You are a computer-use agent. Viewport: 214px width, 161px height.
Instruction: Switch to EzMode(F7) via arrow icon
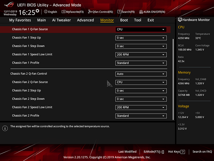coord(162,152)
